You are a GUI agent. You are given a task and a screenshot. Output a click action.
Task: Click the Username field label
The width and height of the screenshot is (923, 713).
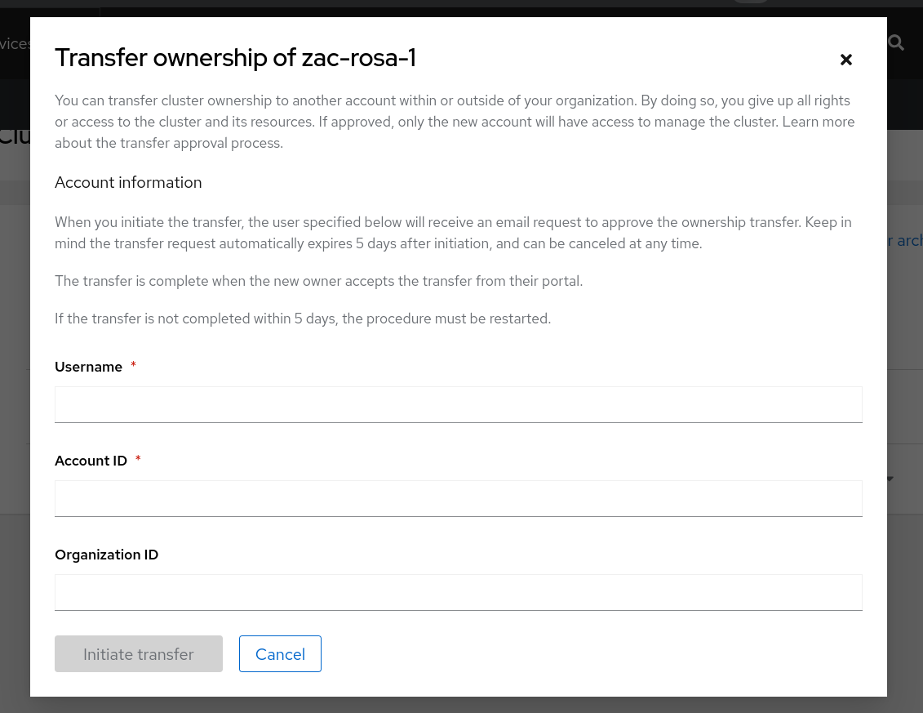point(88,367)
